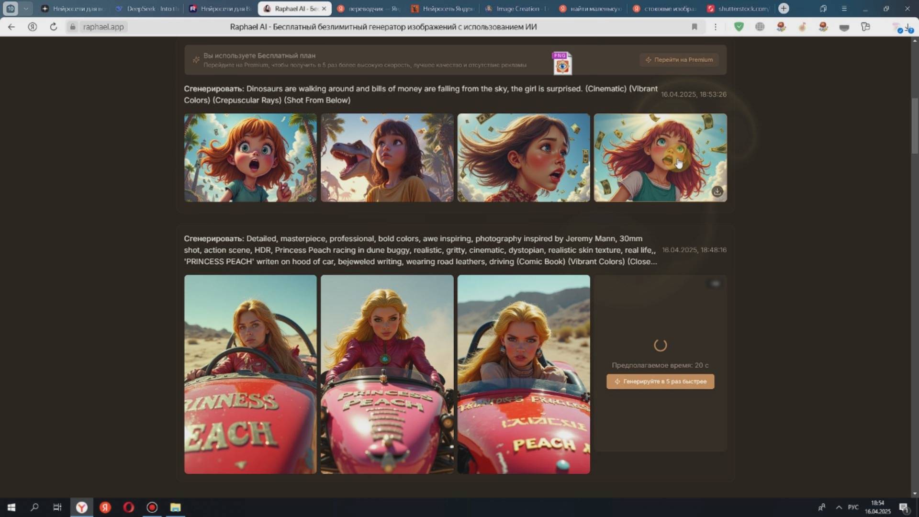Viewport: 919px width, 517px height.
Task: Open Windows taskbar search
Action: point(34,507)
